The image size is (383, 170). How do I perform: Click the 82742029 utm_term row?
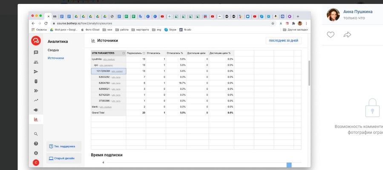(x=109, y=95)
